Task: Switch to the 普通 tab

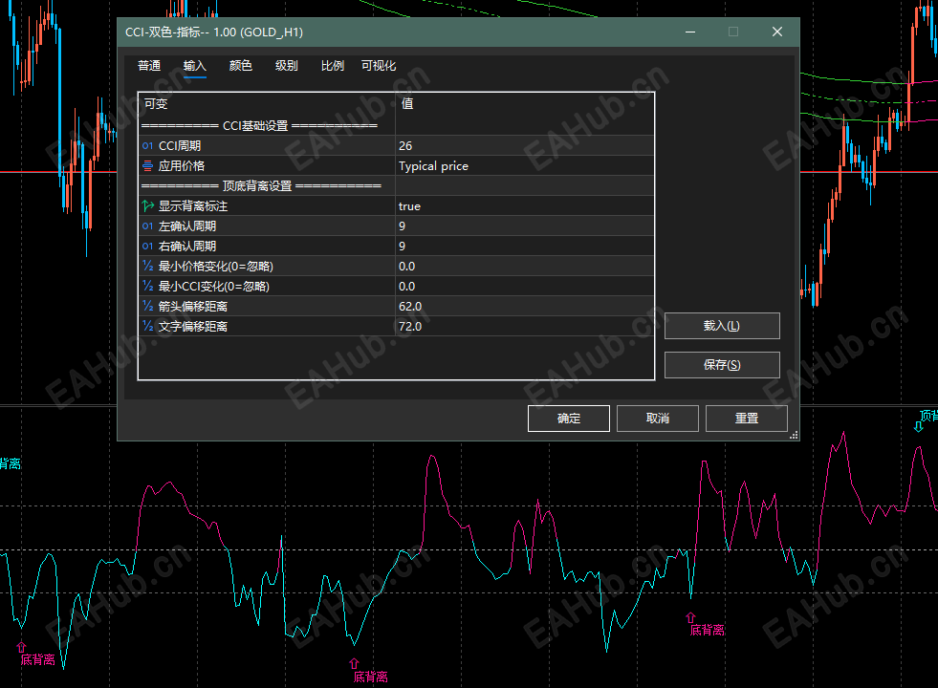Action: (x=149, y=66)
